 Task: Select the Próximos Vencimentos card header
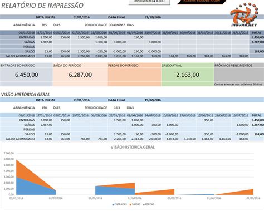(x=233, y=66)
